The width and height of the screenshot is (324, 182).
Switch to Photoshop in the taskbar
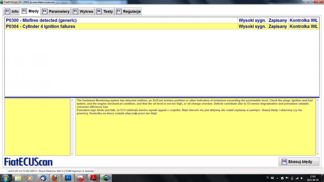(68, 178)
